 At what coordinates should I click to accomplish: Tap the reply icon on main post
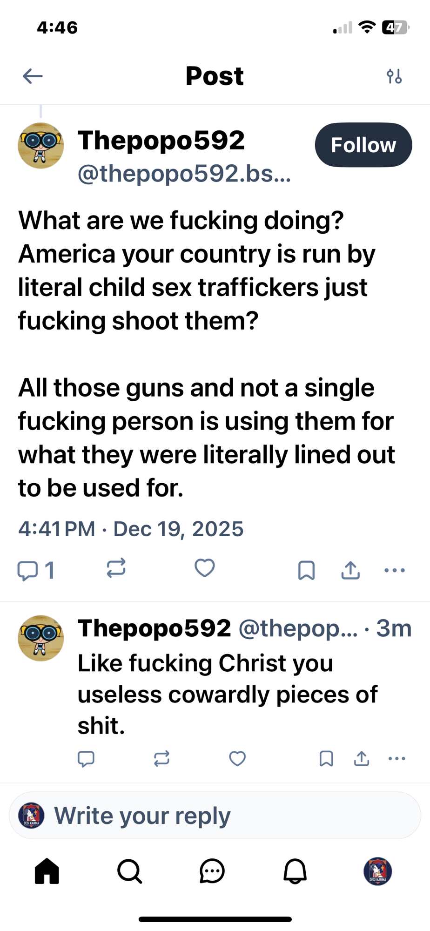pyautogui.click(x=27, y=570)
